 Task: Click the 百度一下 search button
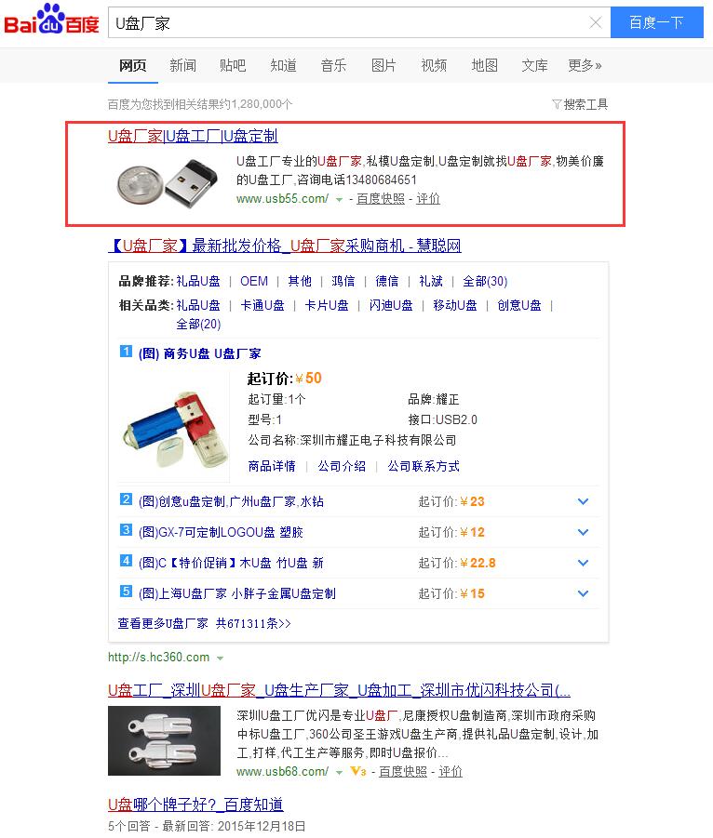[656, 22]
